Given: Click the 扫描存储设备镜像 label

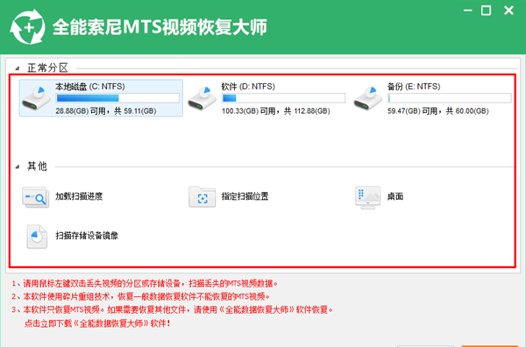Looking at the screenshot, I should 87,236.
